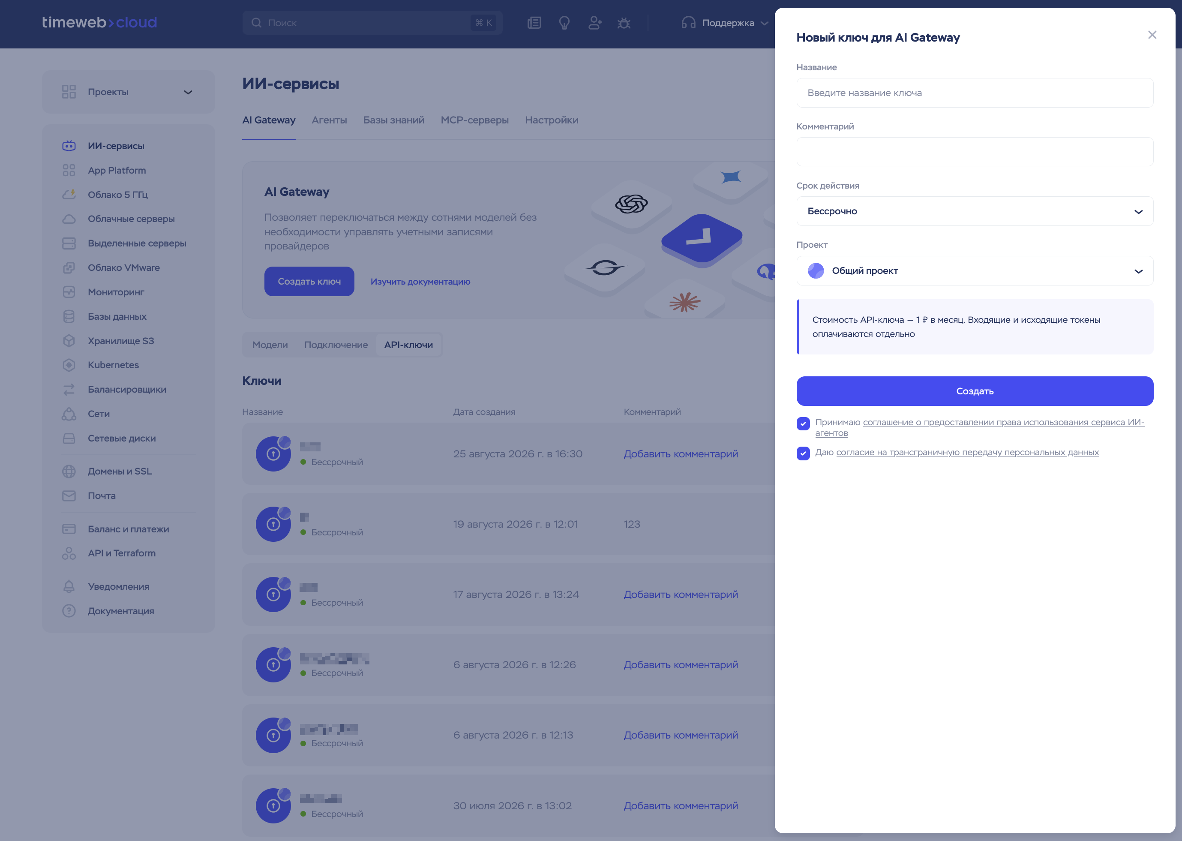
Task: Open the news feed icon in header
Action: (534, 23)
